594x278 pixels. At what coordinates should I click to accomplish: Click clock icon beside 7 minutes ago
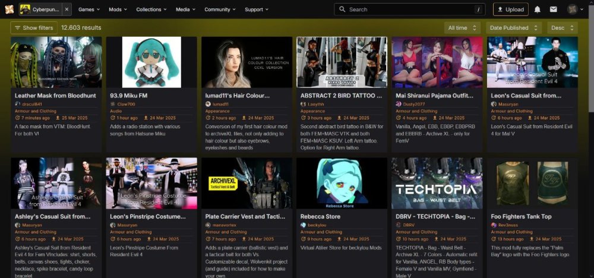17,118
